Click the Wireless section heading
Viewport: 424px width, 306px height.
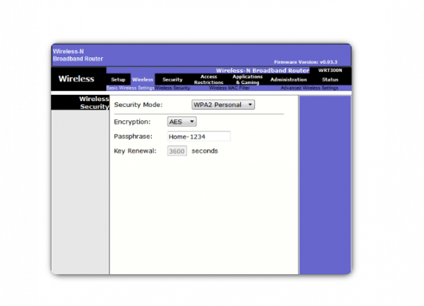76,78
